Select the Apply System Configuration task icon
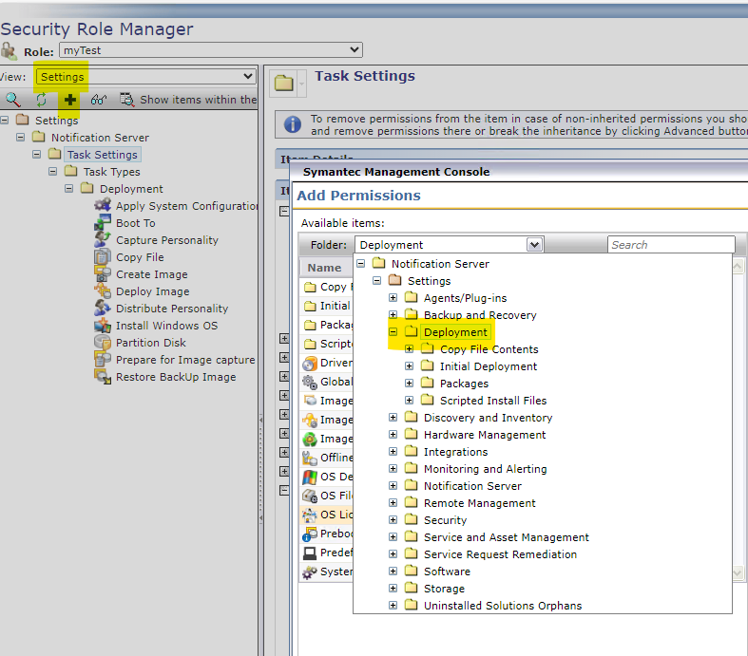Image resolution: width=748 pixels, height=656 pixels. tap(102, 206)
